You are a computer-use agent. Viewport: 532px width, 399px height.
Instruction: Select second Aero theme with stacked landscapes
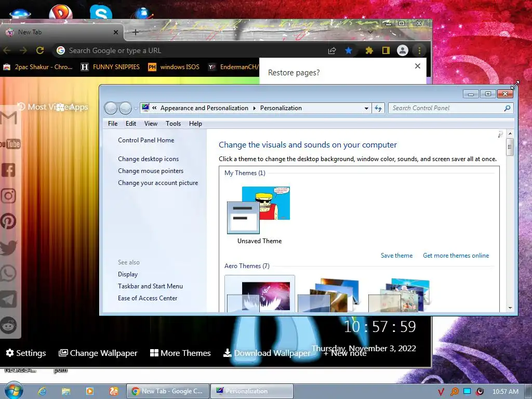pyautogui.click(x=329, y=295)
